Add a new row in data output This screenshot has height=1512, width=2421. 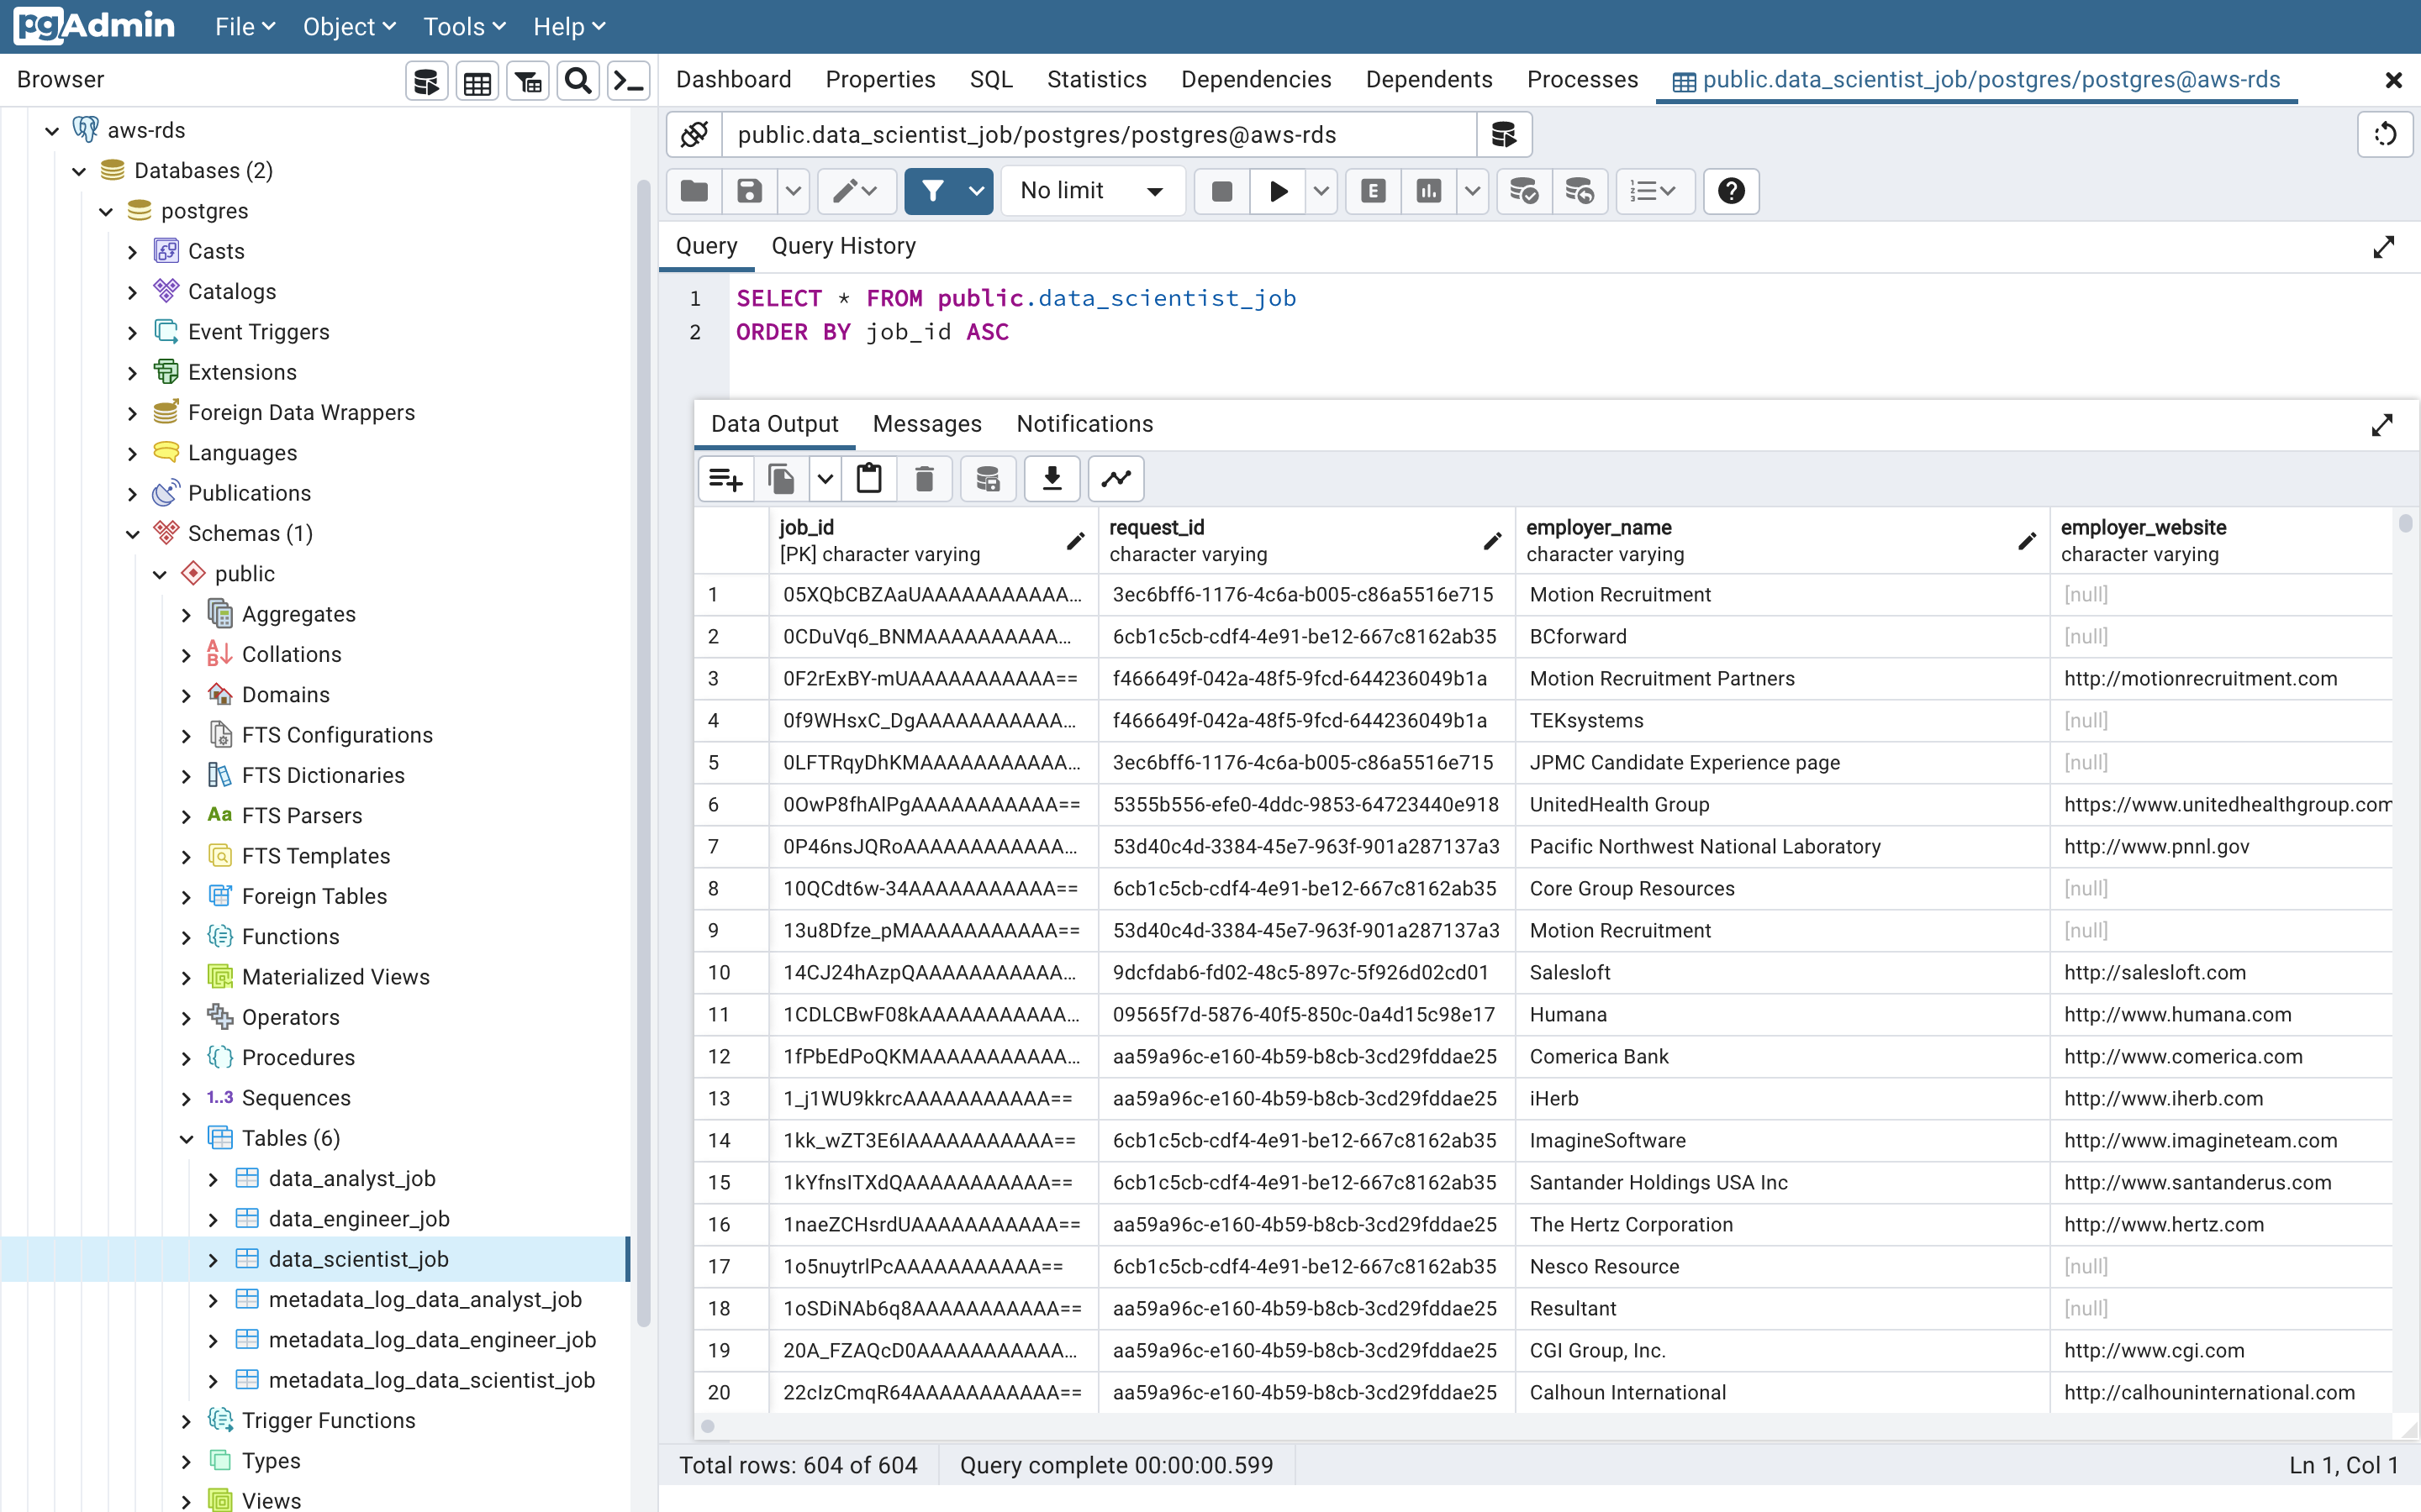(726, 479)
